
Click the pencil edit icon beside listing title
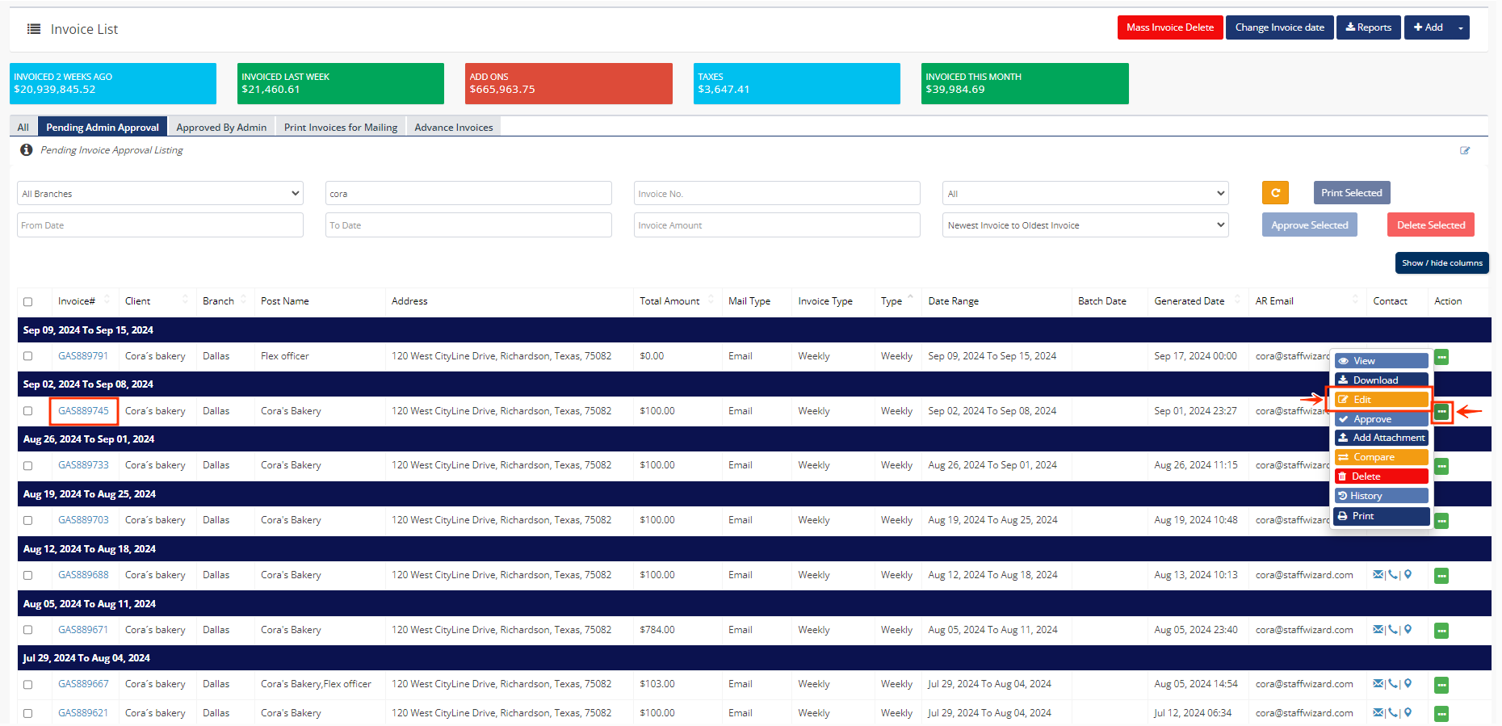click(x=1465, y=150)
